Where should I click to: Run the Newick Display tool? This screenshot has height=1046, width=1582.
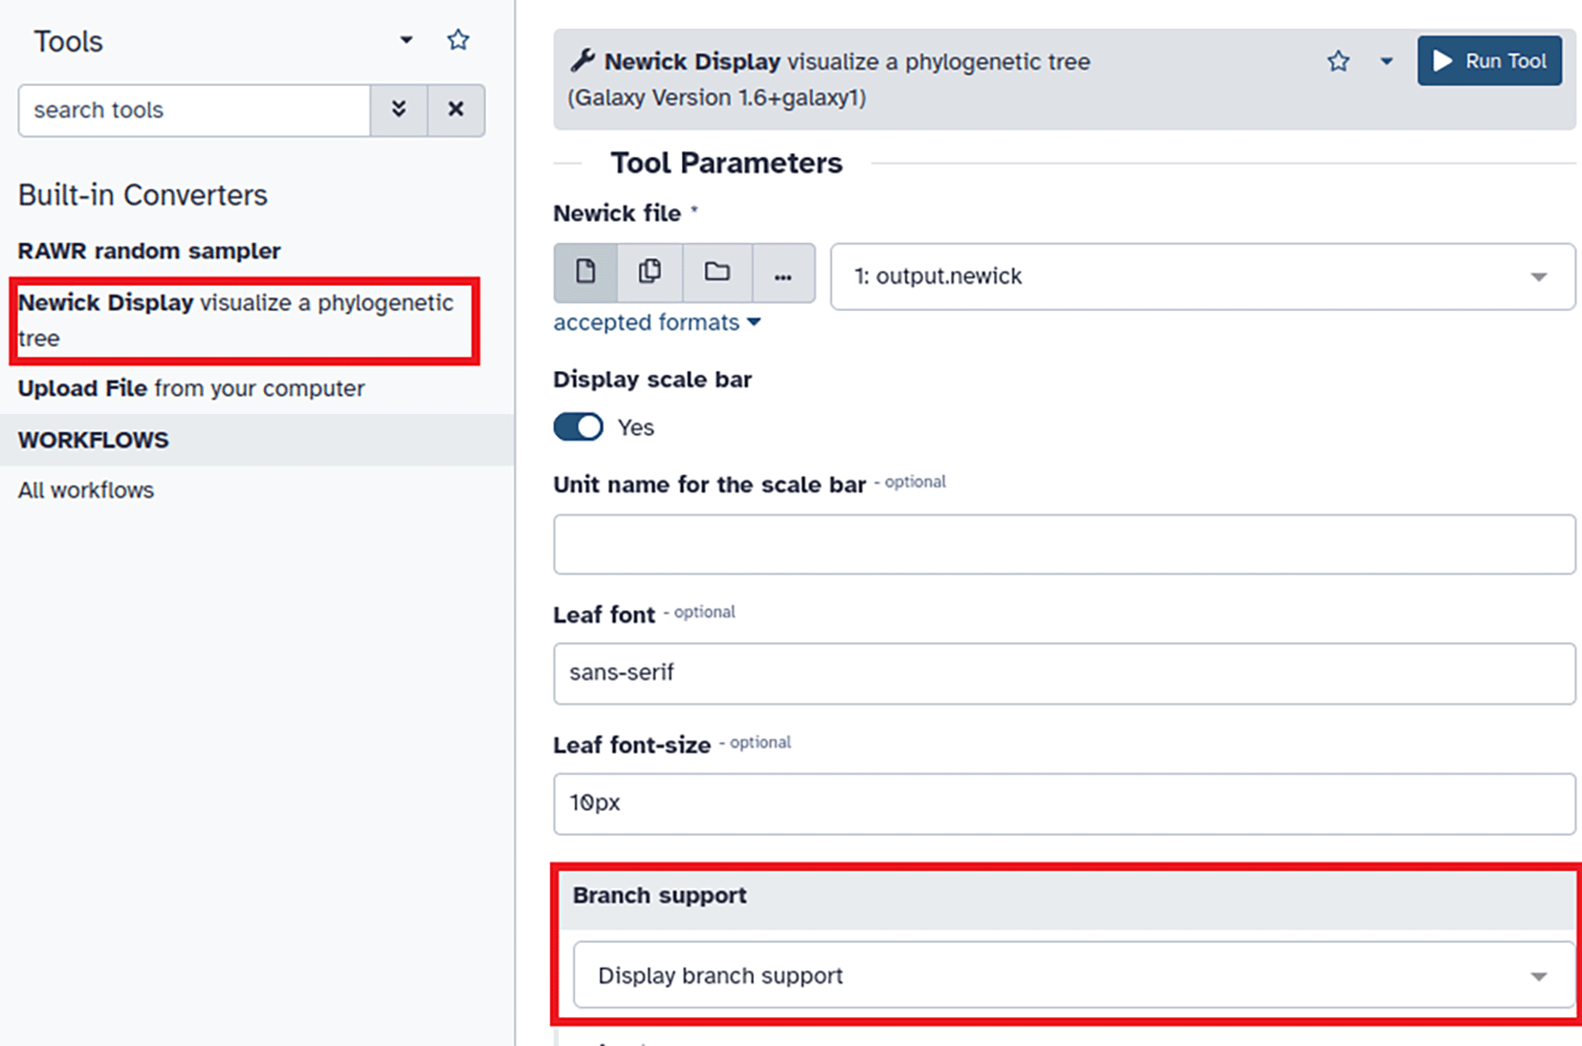1489,61
